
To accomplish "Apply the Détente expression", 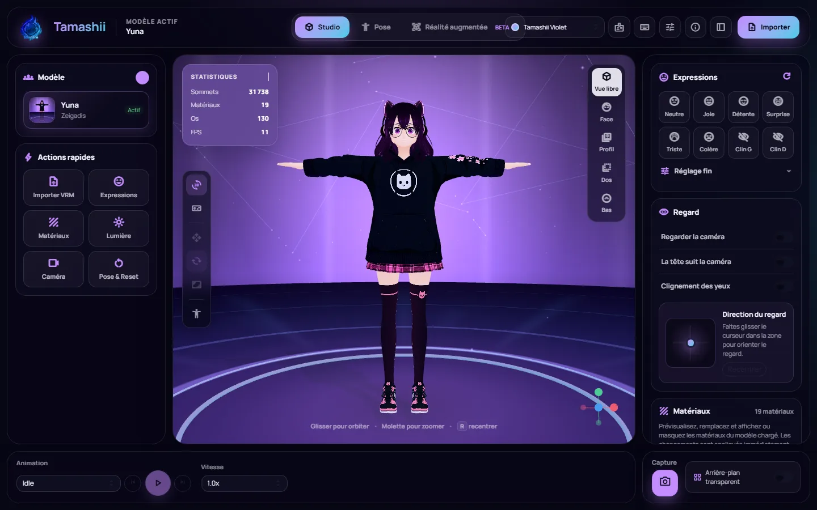I will pyautogui.click(x=743, y=107).
